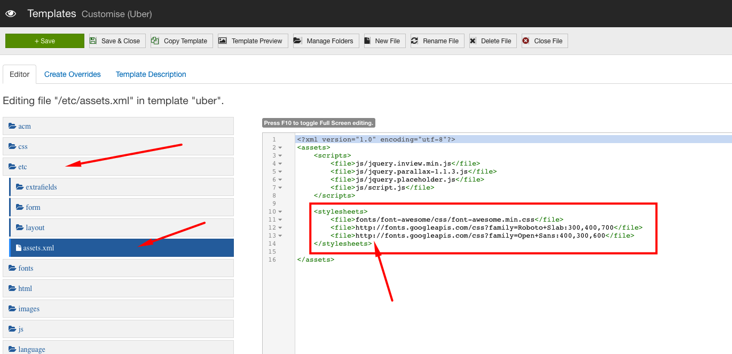The height and width of the screenshot is (354, 732).
Task: Click the eye preview icon in header
Action: click(x=11, y=14)
